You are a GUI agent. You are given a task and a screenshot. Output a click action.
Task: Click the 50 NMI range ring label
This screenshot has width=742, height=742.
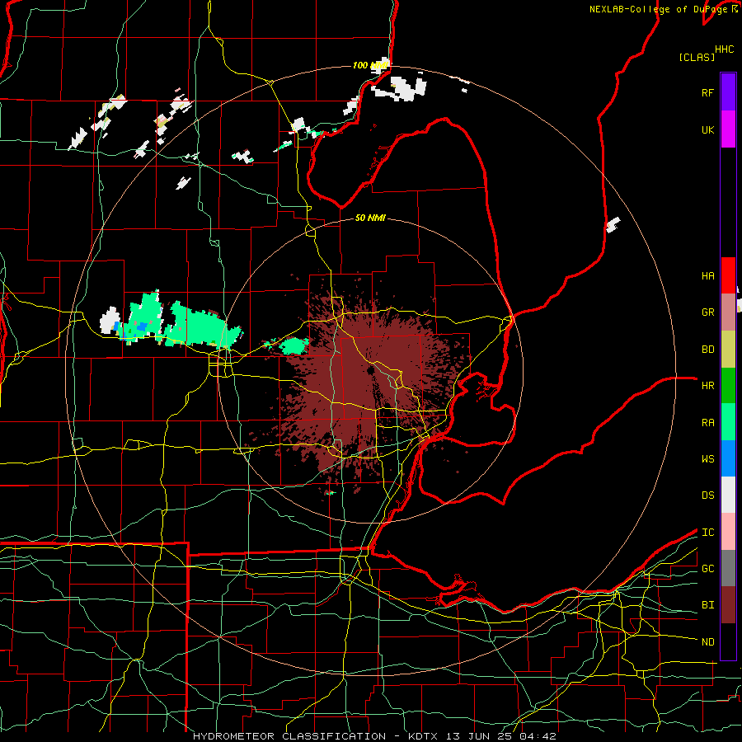tap(370, 218)
